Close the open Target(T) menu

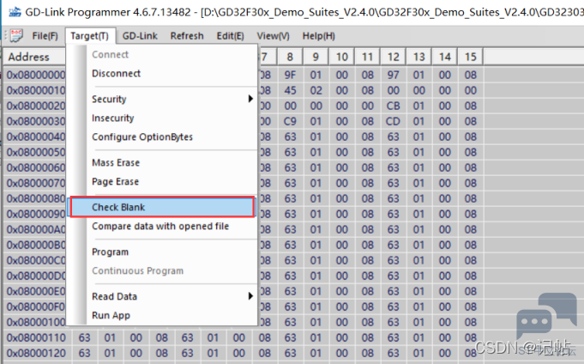tap(90, 36)
